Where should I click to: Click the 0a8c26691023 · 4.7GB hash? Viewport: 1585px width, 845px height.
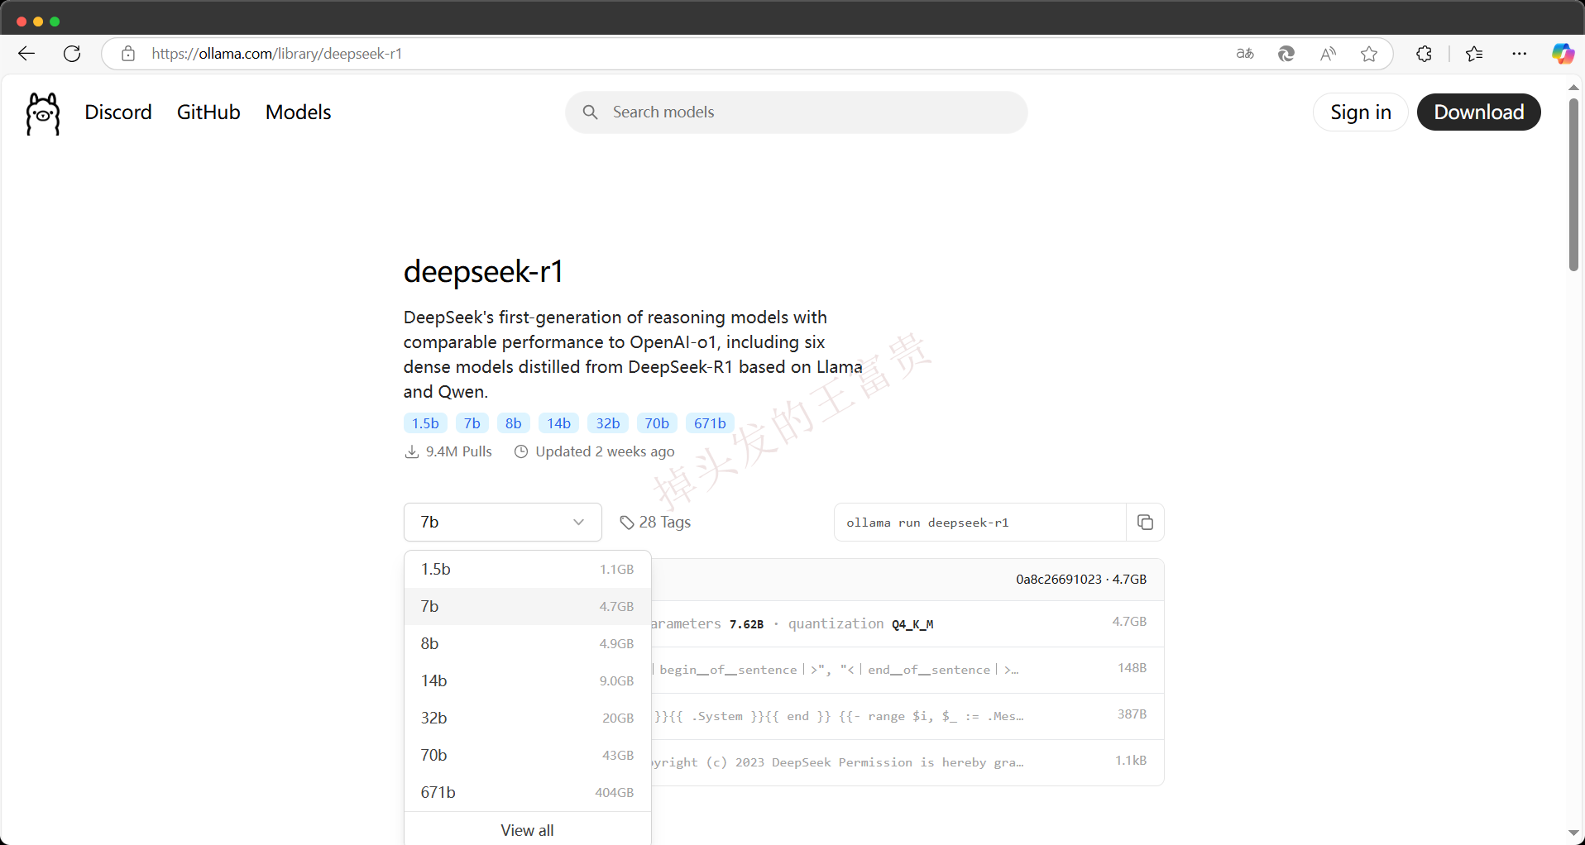coord(1081,580)
